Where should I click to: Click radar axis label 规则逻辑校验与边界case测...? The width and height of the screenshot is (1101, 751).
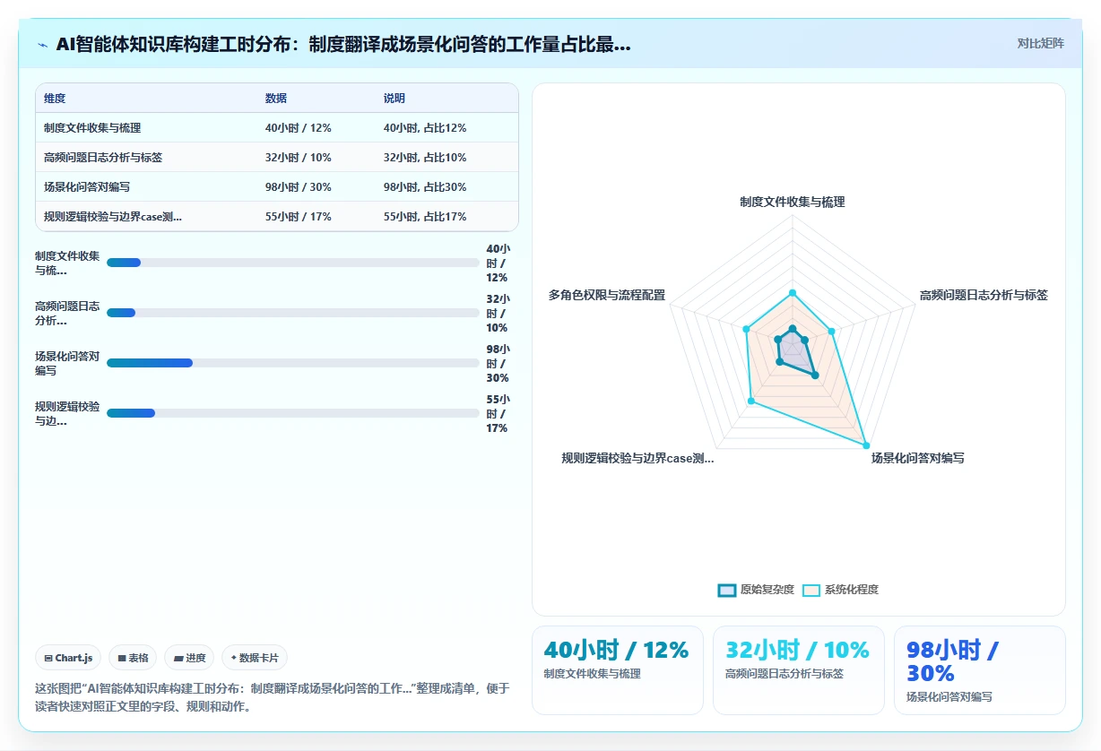tap(637, 458)
